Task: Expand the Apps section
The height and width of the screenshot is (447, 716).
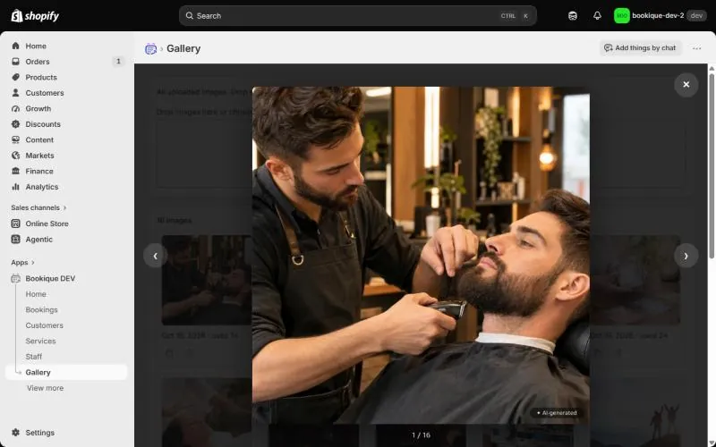Action: coord(23,263)
